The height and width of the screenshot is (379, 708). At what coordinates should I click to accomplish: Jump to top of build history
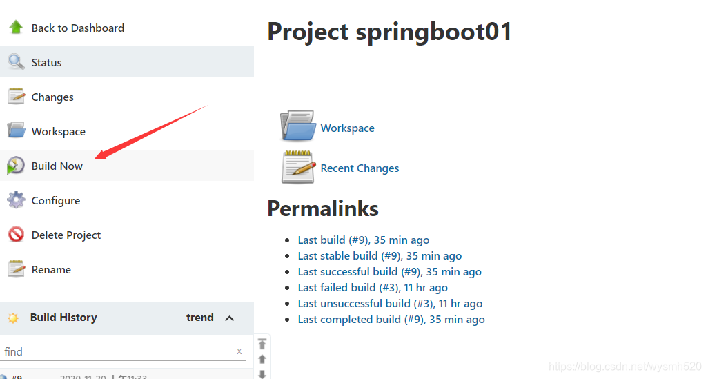[262, 344]
